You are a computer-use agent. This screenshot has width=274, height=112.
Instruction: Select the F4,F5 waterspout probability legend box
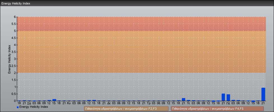pos(217,109)
